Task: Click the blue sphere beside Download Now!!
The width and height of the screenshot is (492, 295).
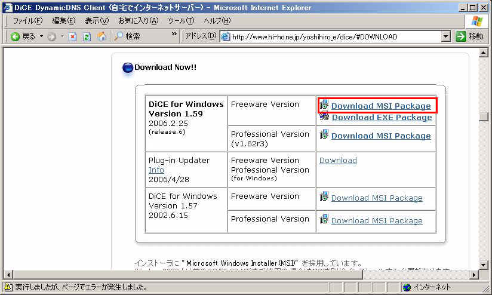Action: click(128, 68)
